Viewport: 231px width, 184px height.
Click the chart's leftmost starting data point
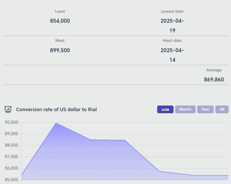tap(22, 175)
